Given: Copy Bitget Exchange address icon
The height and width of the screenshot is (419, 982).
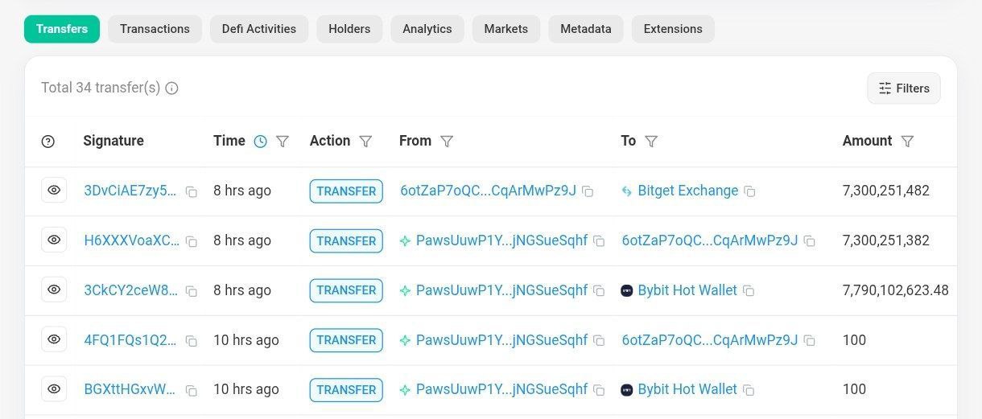Looking at the screenshot, I should (x=749, y=191).
